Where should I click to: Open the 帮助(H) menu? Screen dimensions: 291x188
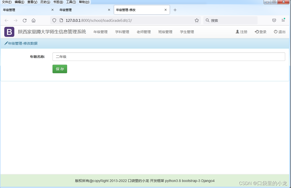coord(84,2)
